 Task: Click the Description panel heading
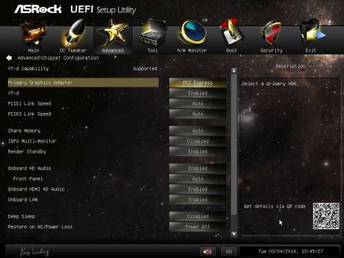[x=290, y=66]
